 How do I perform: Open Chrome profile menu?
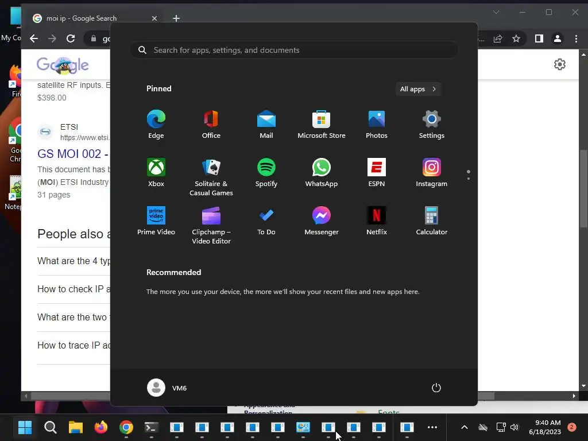click(558, 38)
